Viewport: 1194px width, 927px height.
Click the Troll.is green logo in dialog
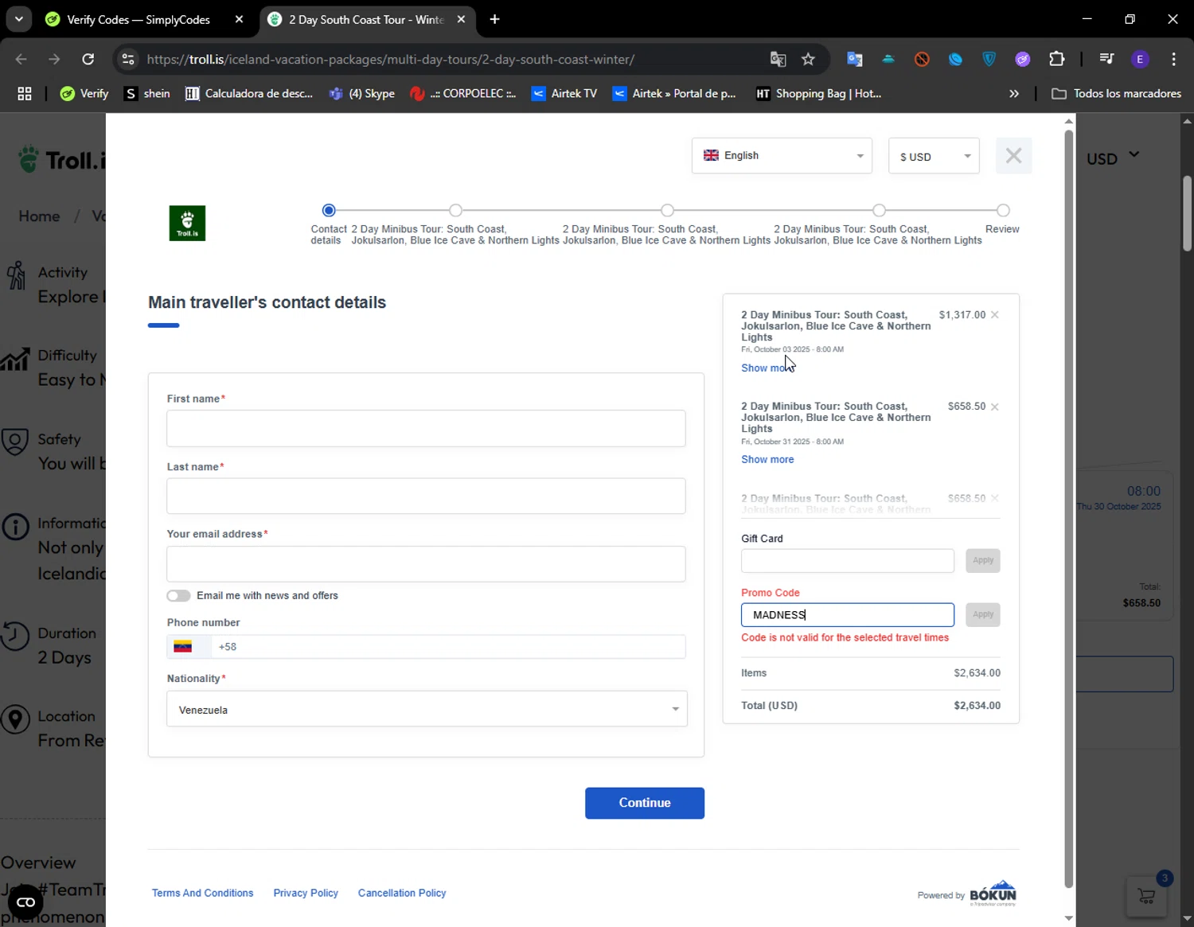(x=187, y=224)
